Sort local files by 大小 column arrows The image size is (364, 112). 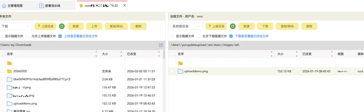click(x=121, y=54)
